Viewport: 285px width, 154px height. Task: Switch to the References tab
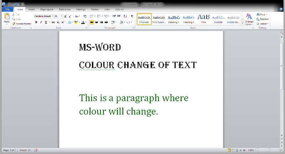(65, 9)
